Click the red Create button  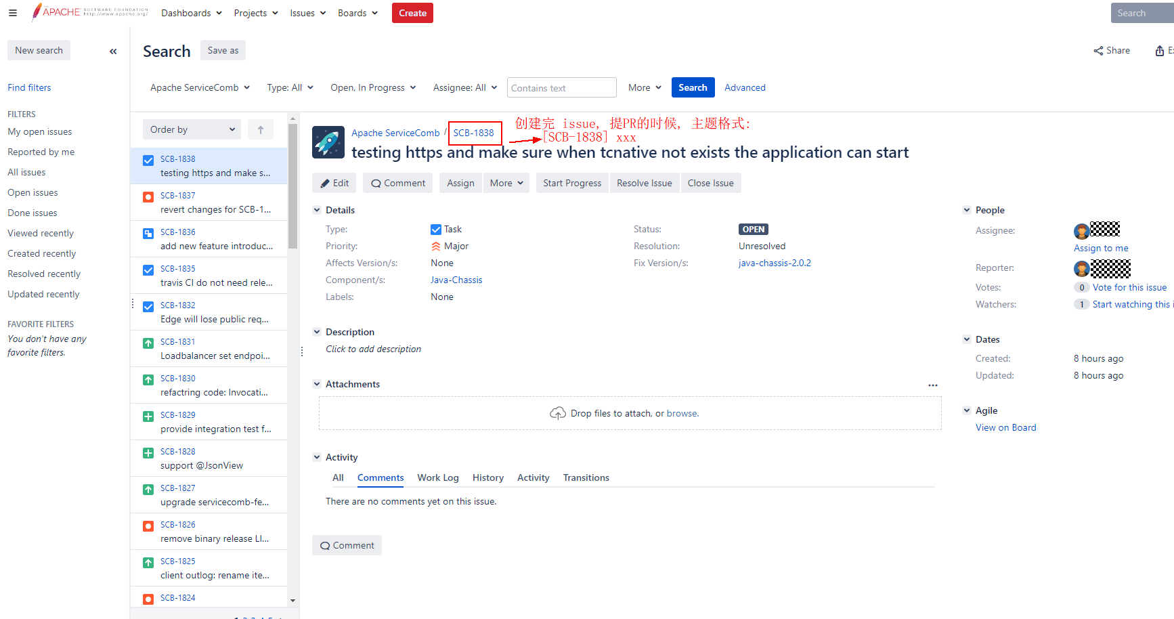[x=412, y=13]
